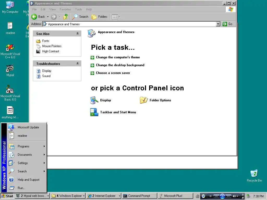Switch to Command Prompt taskbar button
The image size is (267, 200).
point(139,196)
